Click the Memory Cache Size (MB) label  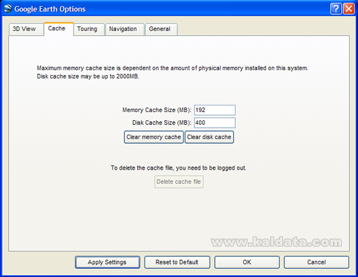coord(157,110)
